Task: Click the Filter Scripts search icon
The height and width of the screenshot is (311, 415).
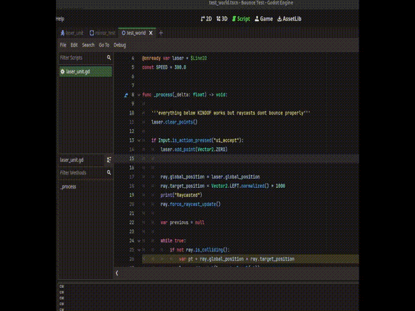Action: coord(109,58)
